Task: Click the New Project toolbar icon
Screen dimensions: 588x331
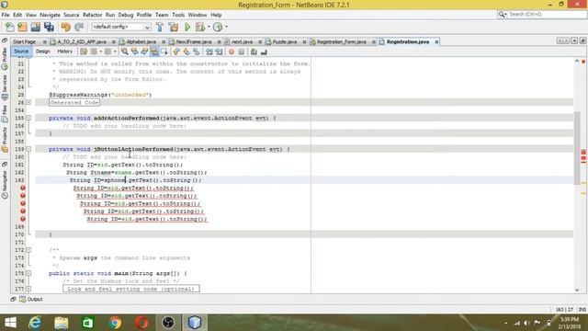Action: click(x=22, y=27)
